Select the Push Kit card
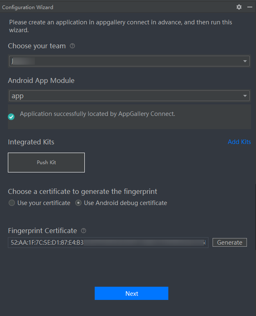This screenshot has width=256, height=316. pos(46,163)
